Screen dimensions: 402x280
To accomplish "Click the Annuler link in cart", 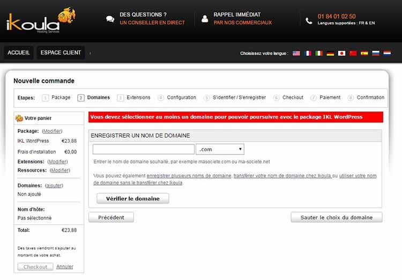I will [65, 267].
